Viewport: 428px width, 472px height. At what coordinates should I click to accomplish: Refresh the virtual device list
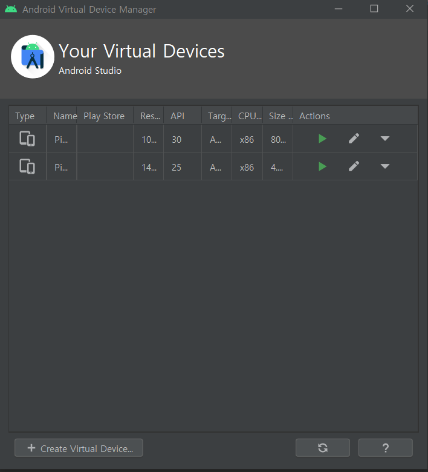323,448
